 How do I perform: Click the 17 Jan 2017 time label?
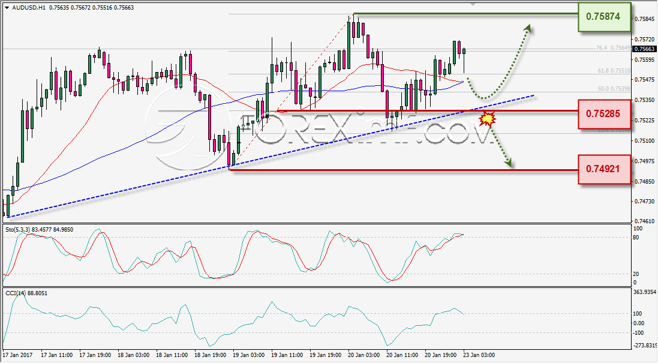point(17,355)
